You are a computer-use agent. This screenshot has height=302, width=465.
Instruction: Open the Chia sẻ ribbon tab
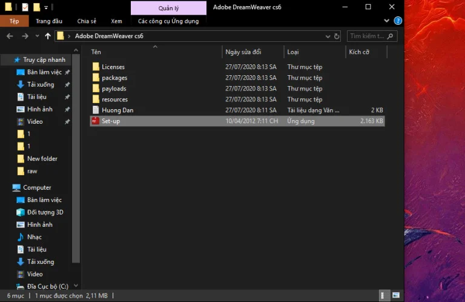(87, 21)
